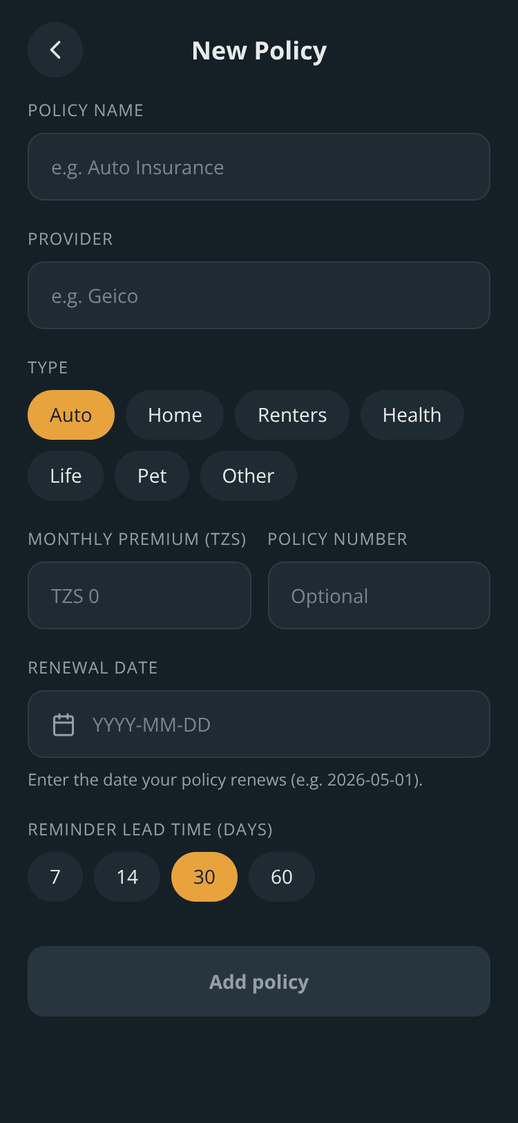
Task: Choose the 14-day reminder option
Action: tap(127, 877)
